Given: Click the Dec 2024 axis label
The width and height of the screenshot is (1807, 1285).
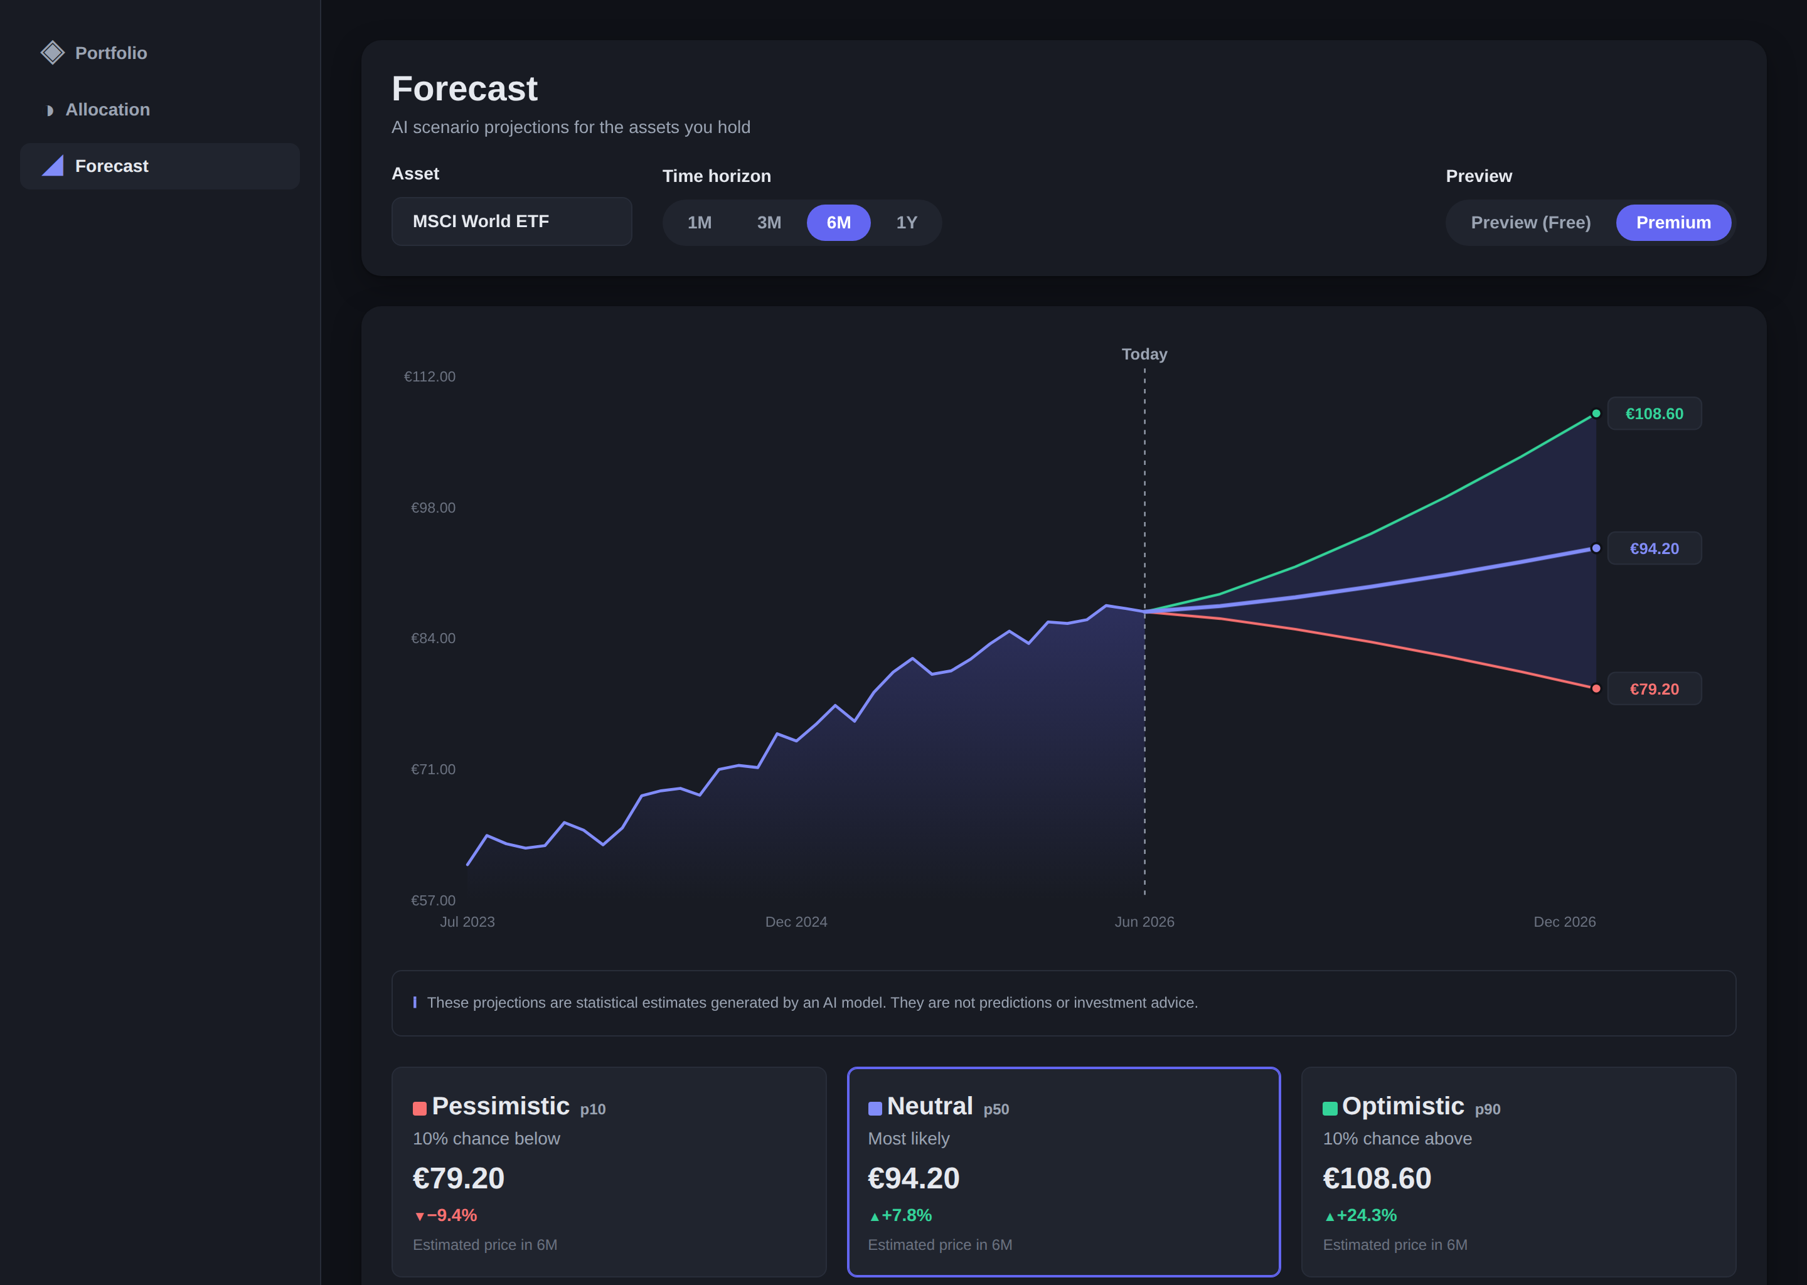Looking at the screenshot, I should (x=796, y=922).
